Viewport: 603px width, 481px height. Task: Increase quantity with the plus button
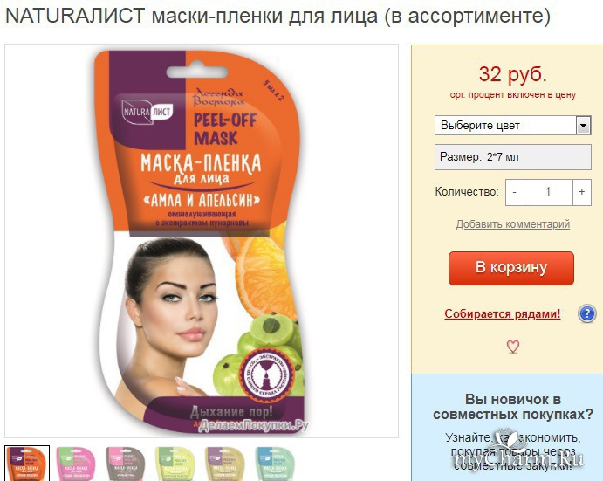[582, 192]
